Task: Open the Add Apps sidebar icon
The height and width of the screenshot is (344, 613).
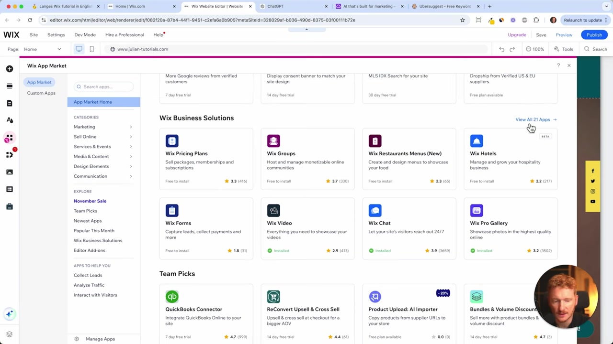Action: 9,138
